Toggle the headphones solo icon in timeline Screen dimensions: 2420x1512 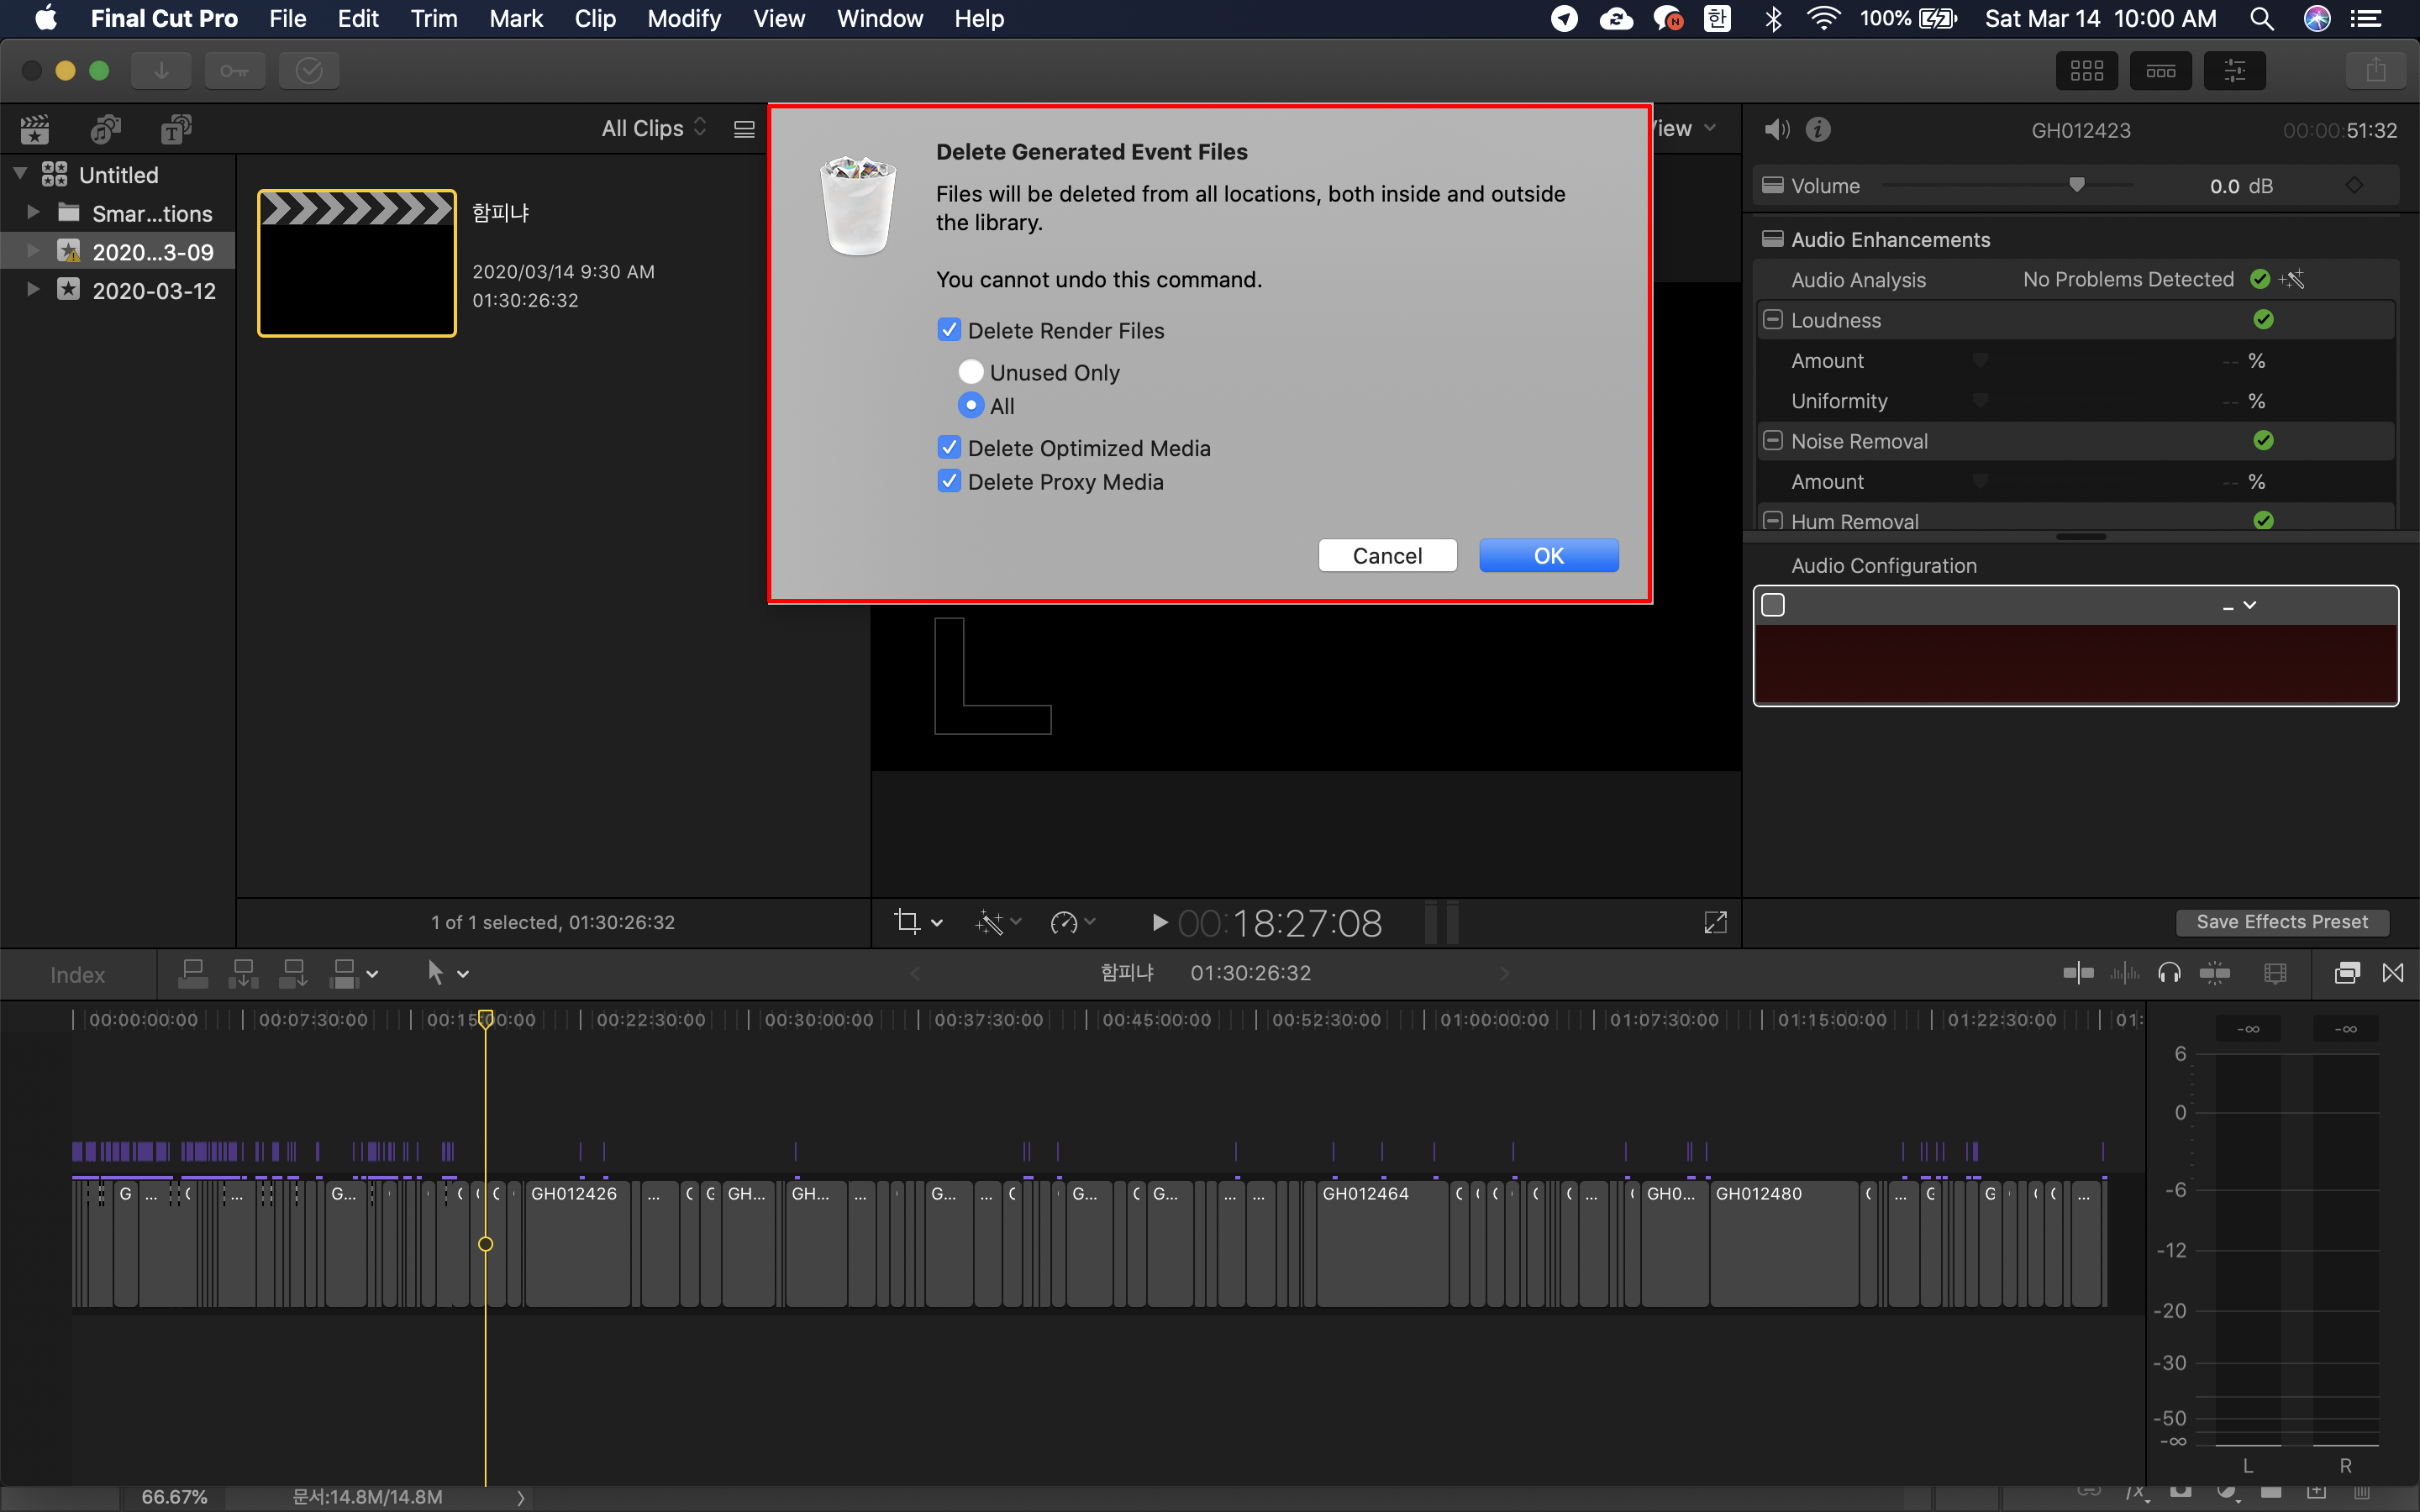point(2169,973)
